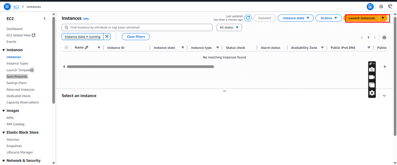The width and height of the screenshot is (397, 165).
Task: Click the EC2 breadcrumb link
Action: pos(16,7)
